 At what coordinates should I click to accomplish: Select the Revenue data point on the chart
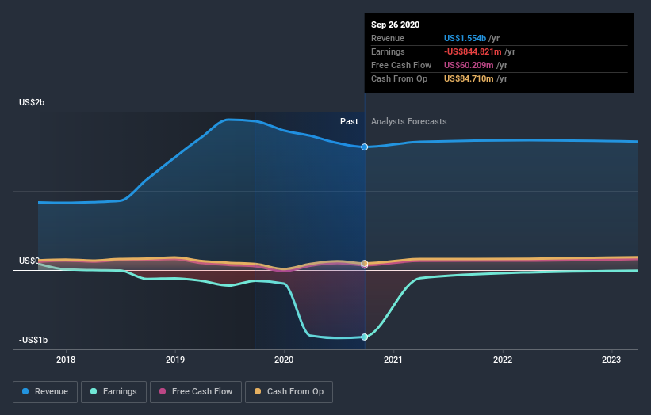[x=365, y=147]
